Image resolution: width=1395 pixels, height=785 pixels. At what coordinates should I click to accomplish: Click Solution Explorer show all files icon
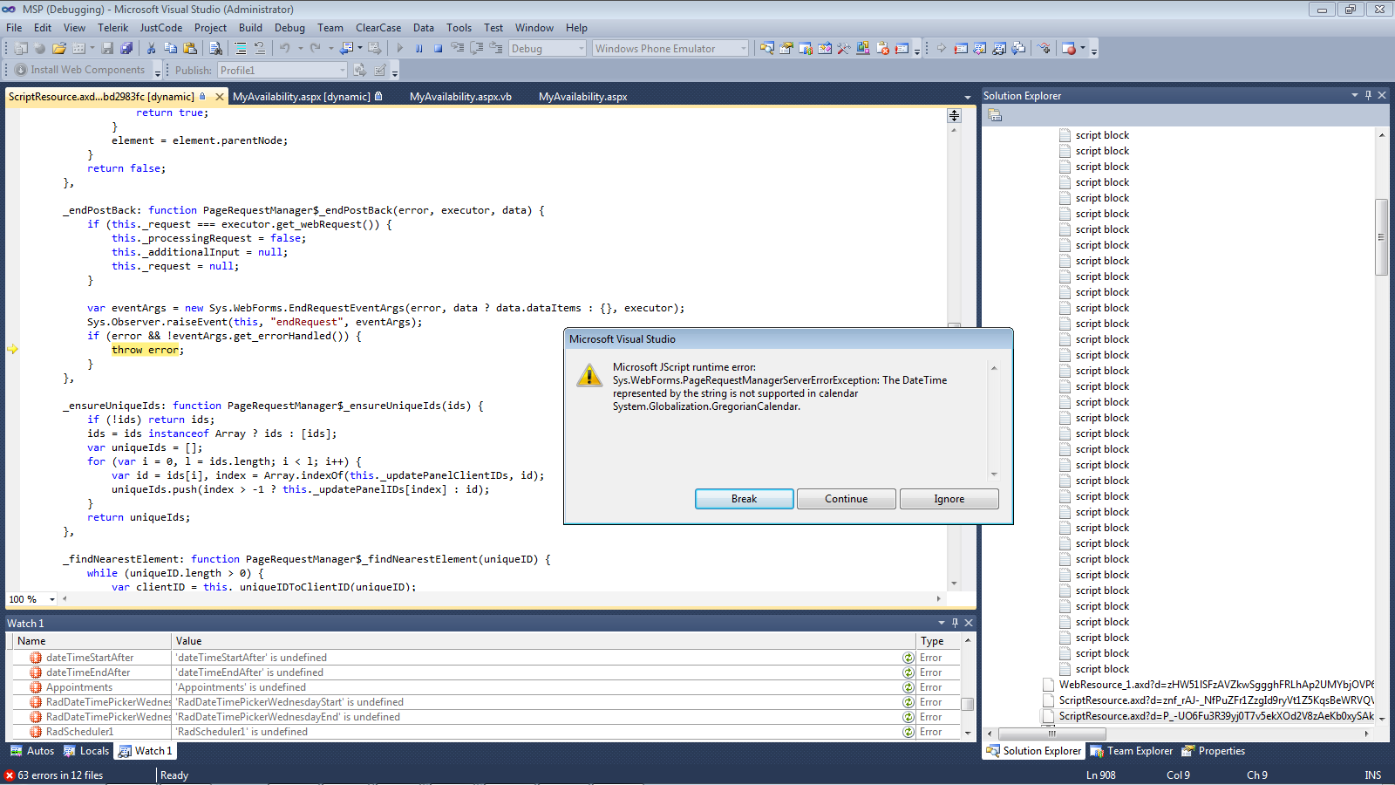tap(995, 115)
